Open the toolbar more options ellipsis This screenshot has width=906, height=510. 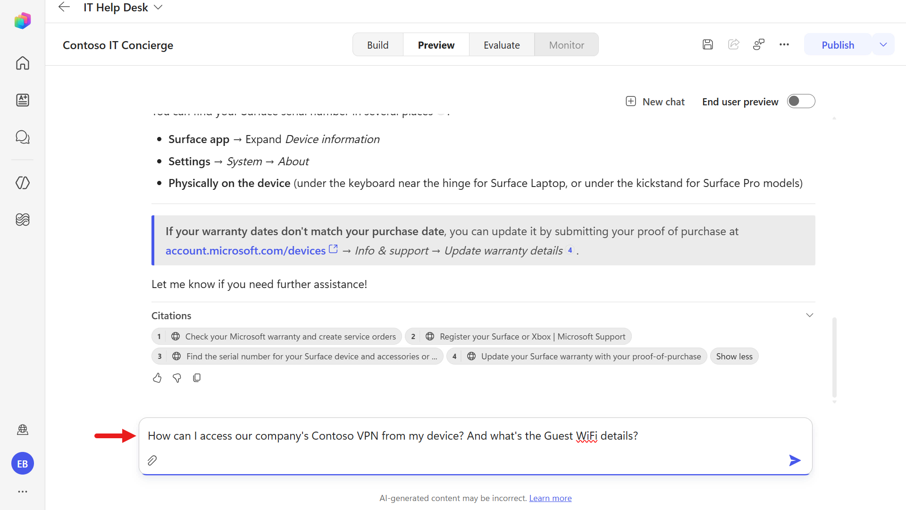click(x=784, y=44)
